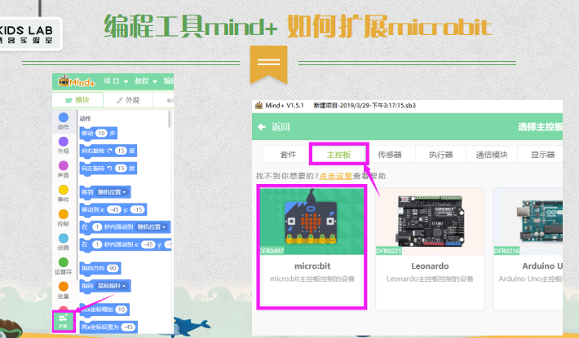
Task: Click the 向左旋转 15 度 block
Action: pos(108,169)
